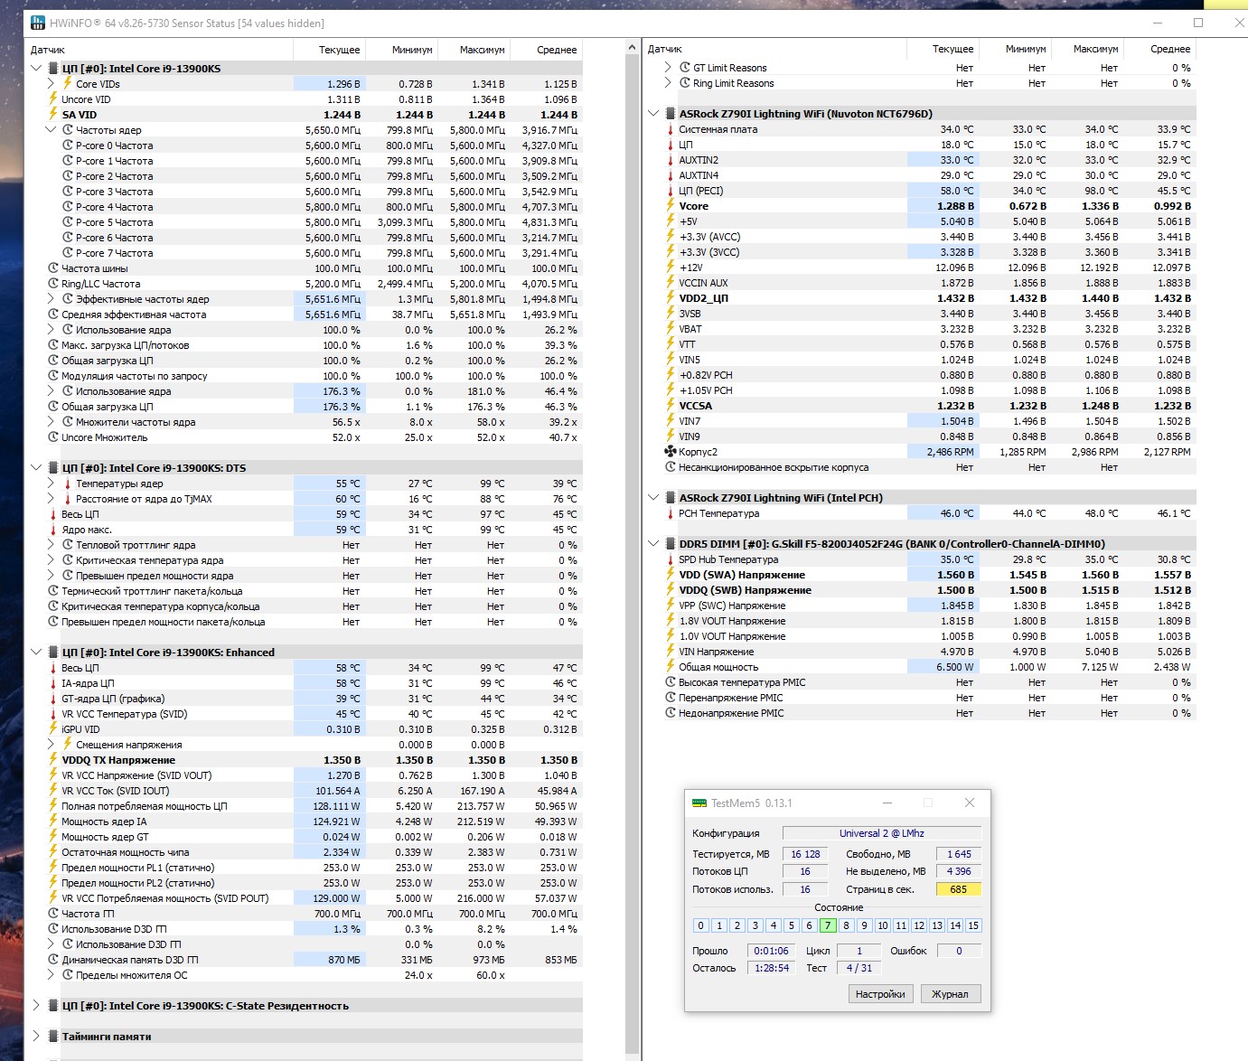Click the thermometer icon beside PCH Температура
Screen dimensions: 1248x1061
point(671,513)
